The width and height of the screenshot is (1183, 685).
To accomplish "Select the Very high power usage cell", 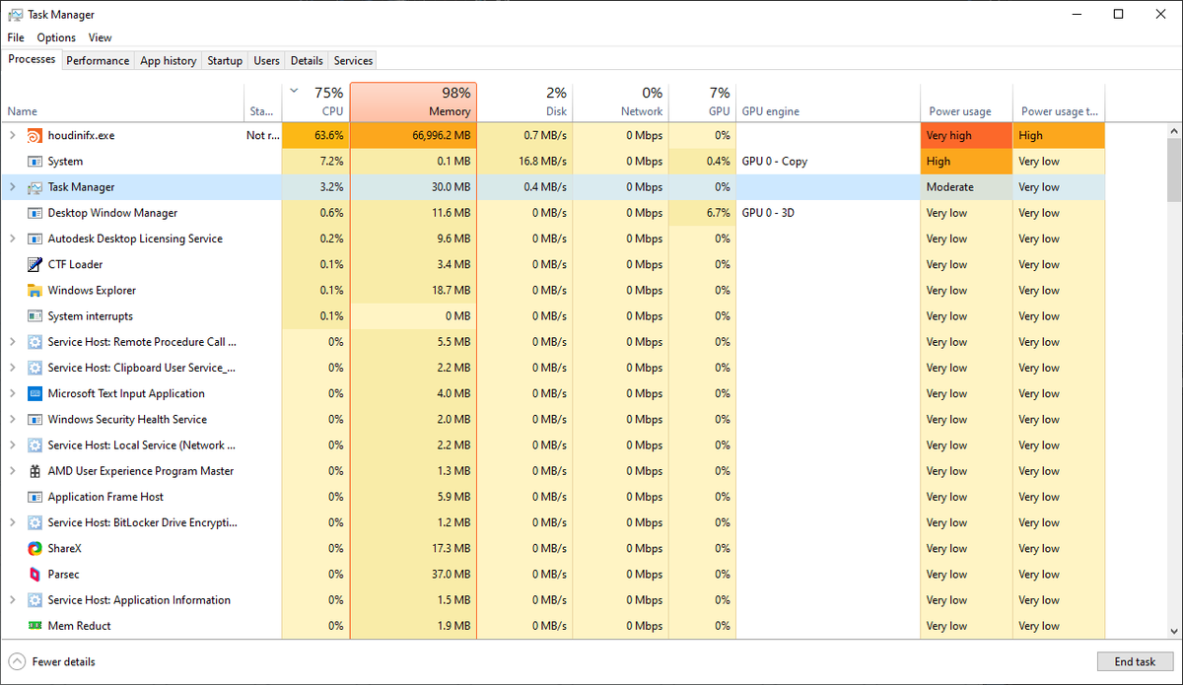I will coord(966,135).
